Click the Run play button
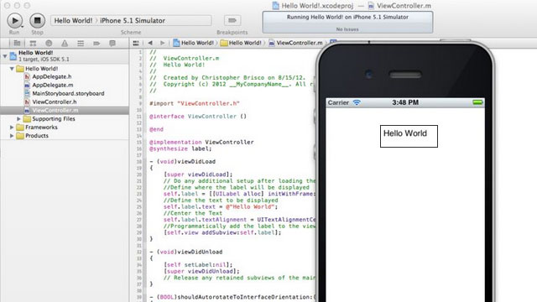537x302 pixels. [x=15, y=20]
